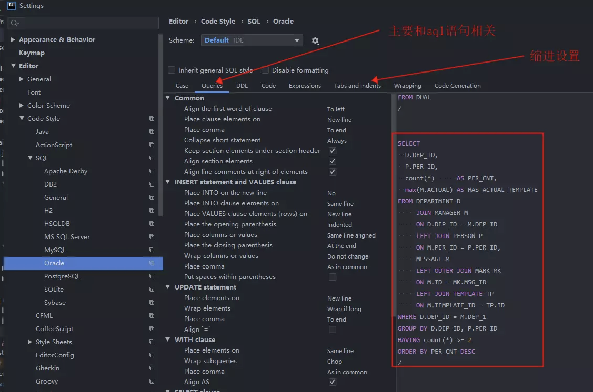The width and height of the screenshot is (593, 392).
Task: Change 'Collapse short statement' Always value
Action: 337,141
